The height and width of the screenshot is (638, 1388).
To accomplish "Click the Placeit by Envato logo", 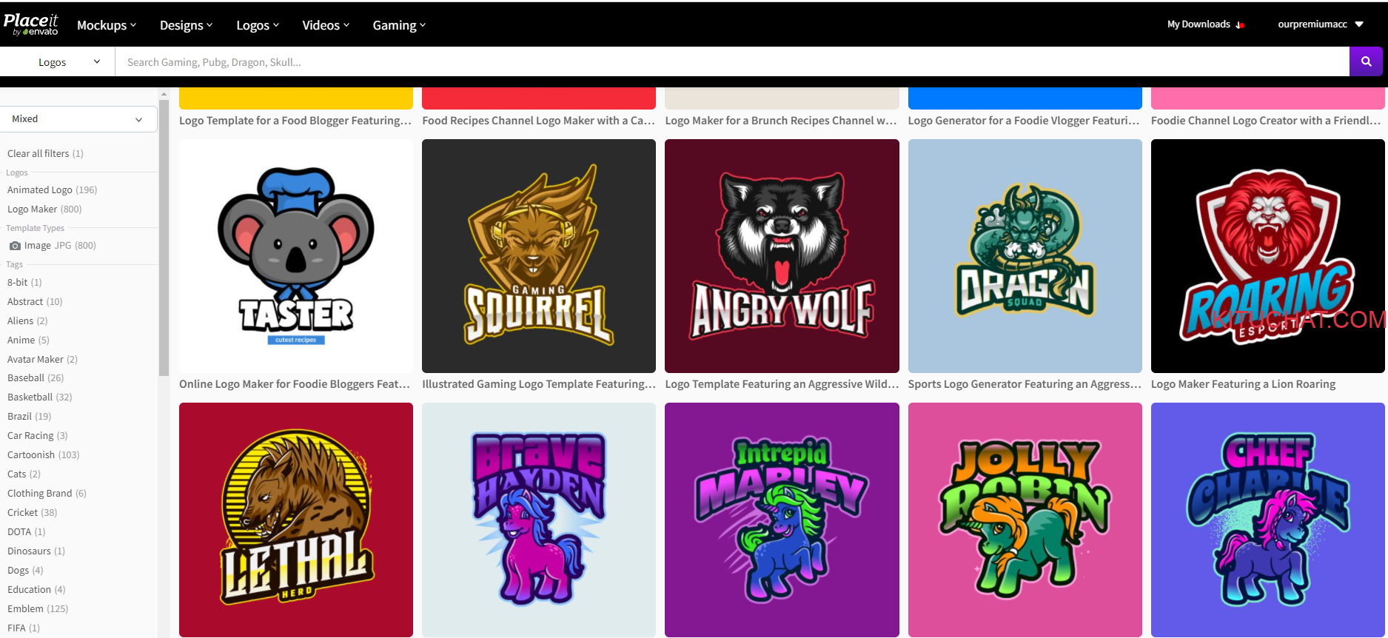I will point(31,24).
